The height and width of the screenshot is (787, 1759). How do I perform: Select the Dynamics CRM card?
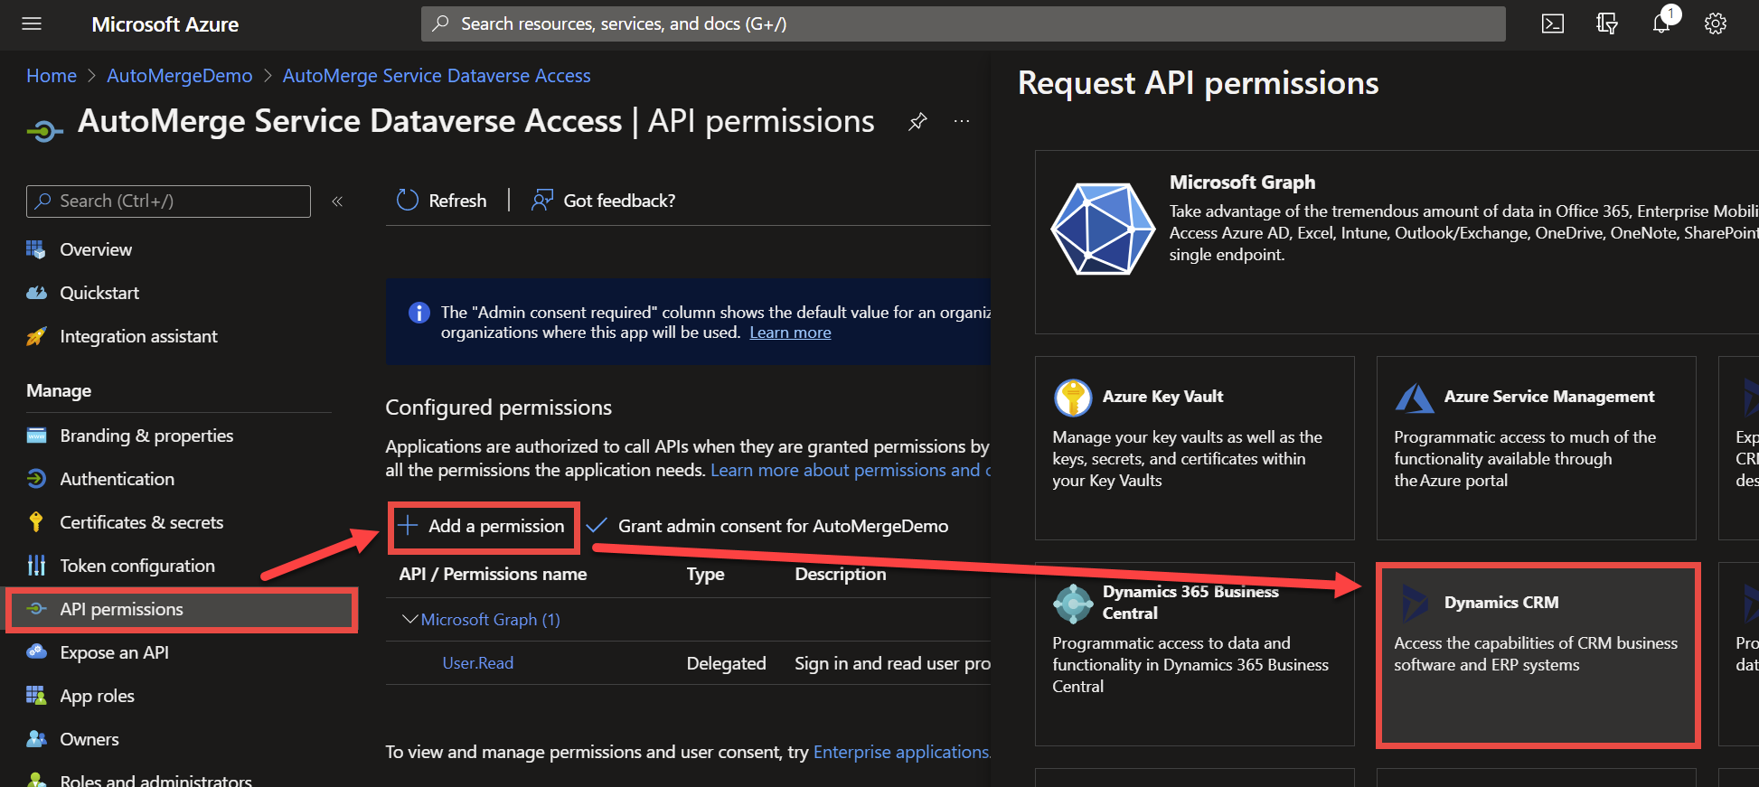(1538, 655)
